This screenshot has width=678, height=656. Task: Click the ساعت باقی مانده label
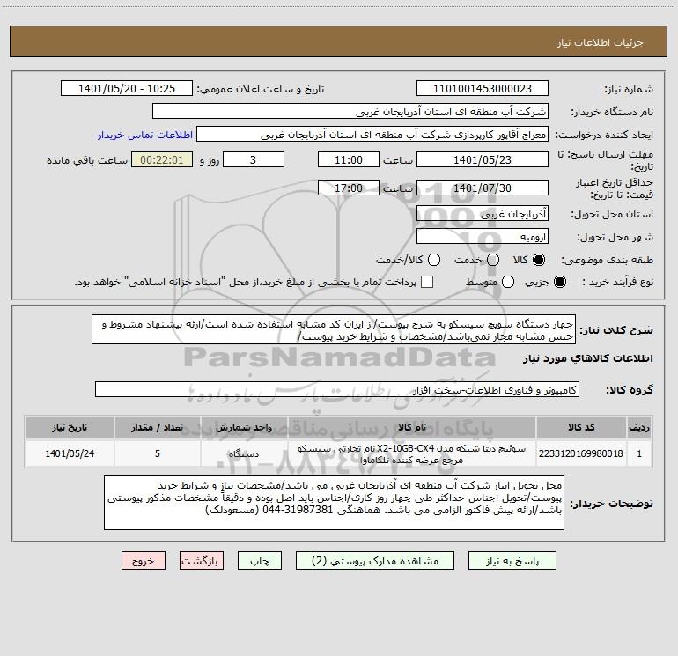(87, 160)
